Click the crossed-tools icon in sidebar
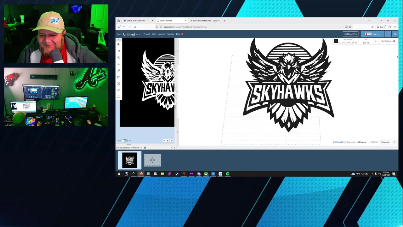This screenshot has height=227, width=403. point(119,84)
